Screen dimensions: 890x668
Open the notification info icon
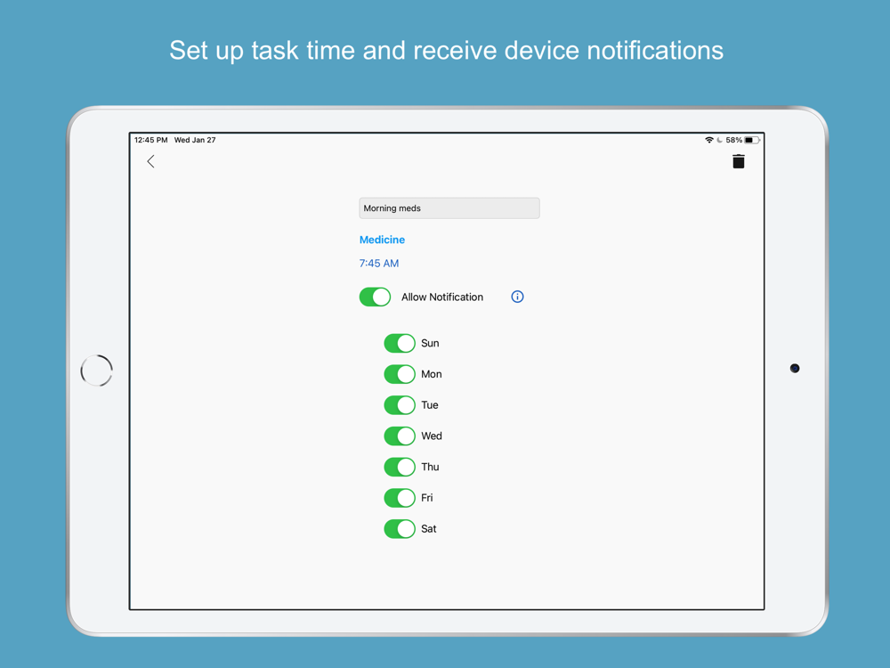tap(517, 297)
